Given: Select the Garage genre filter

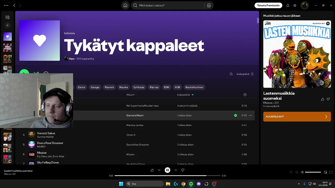Looking at the screenshot, I should pos(95,87).
